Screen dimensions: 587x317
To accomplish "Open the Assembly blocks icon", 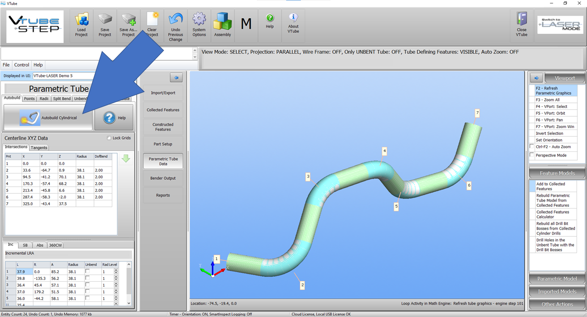I will coord(222,21).
